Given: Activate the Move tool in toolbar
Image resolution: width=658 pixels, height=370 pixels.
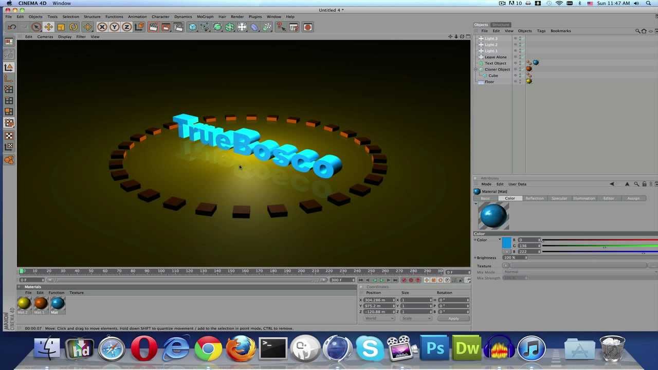Looking at the screenshot, I should (48, 27).
